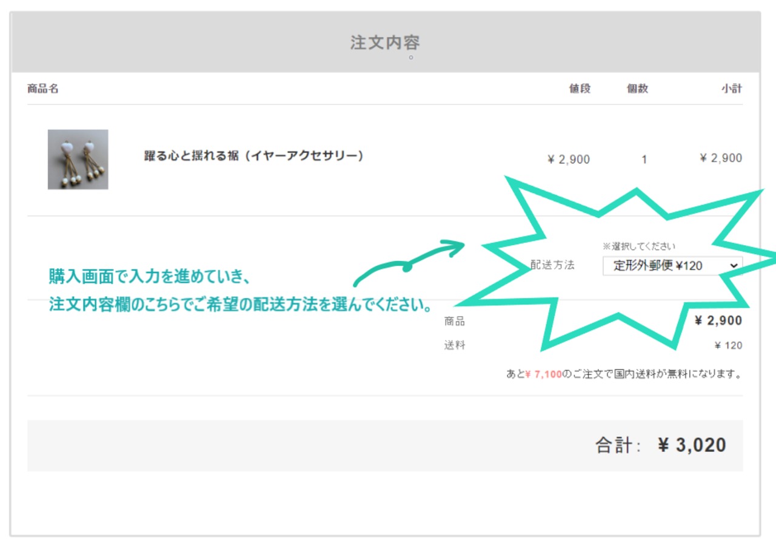Click the 注文内容 header title
The image size is (776, 545).
coord(385,43)
